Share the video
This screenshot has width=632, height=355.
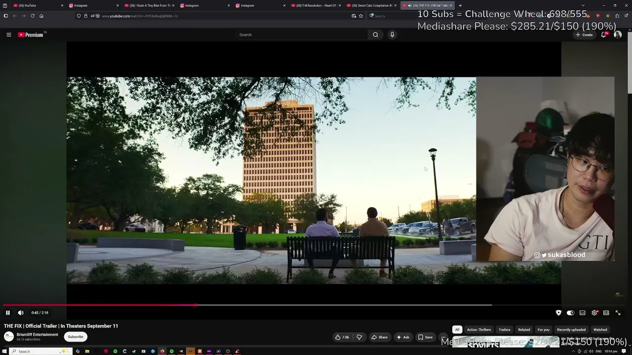(x=380, y=337)
